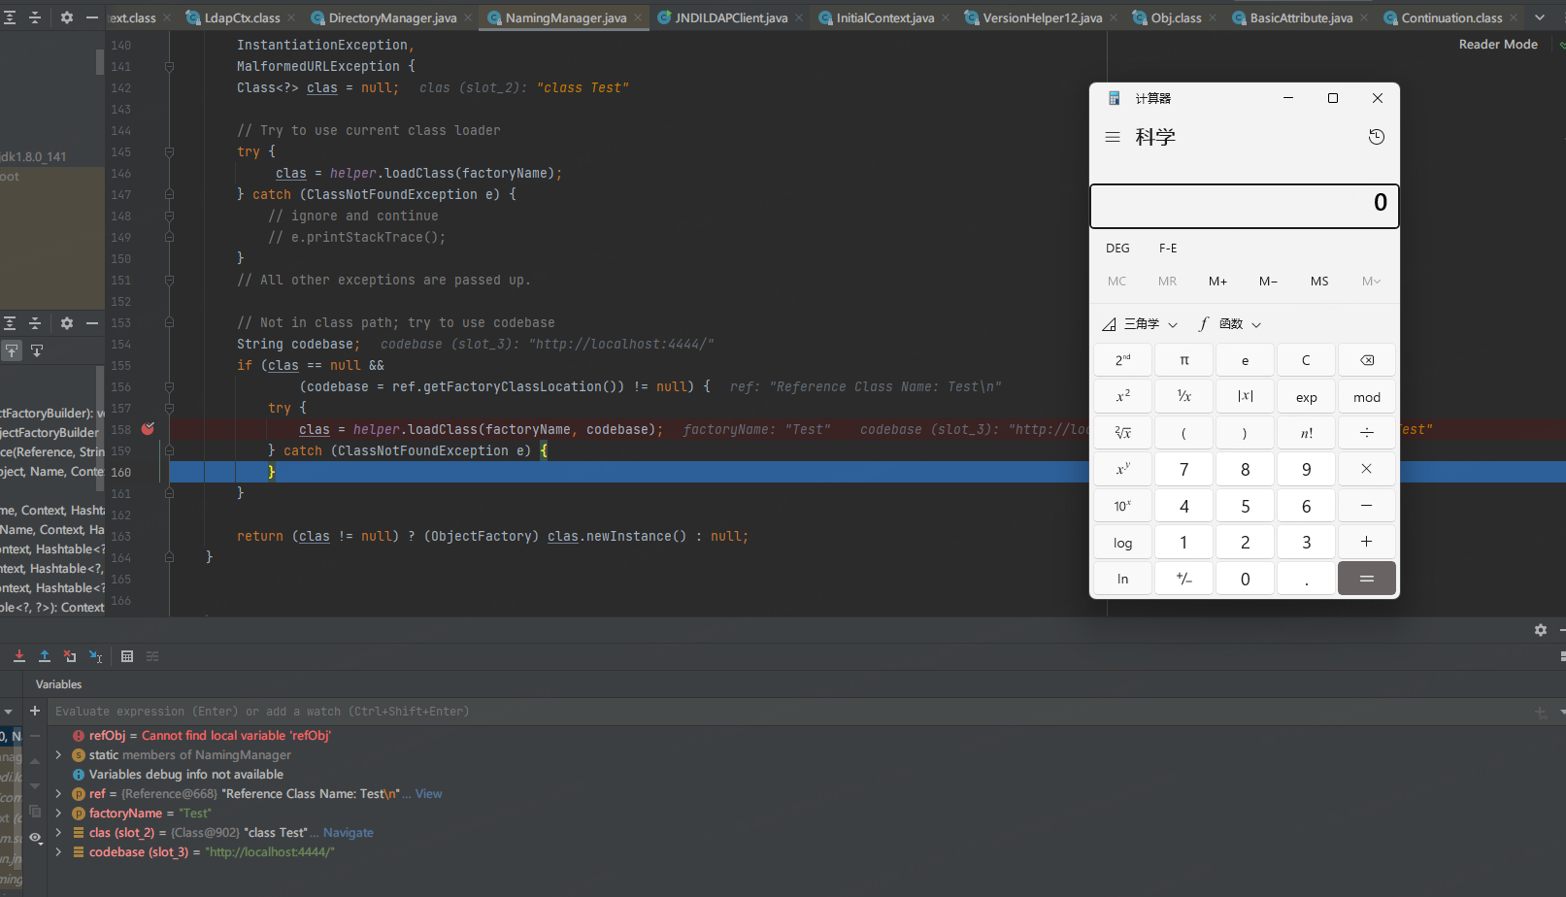Click the square root-style cube root key

pos(1123,433)
